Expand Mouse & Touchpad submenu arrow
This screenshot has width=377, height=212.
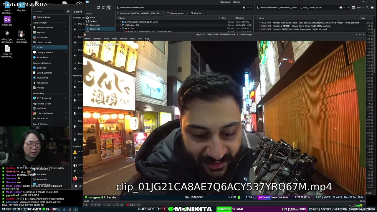(66, 27)
